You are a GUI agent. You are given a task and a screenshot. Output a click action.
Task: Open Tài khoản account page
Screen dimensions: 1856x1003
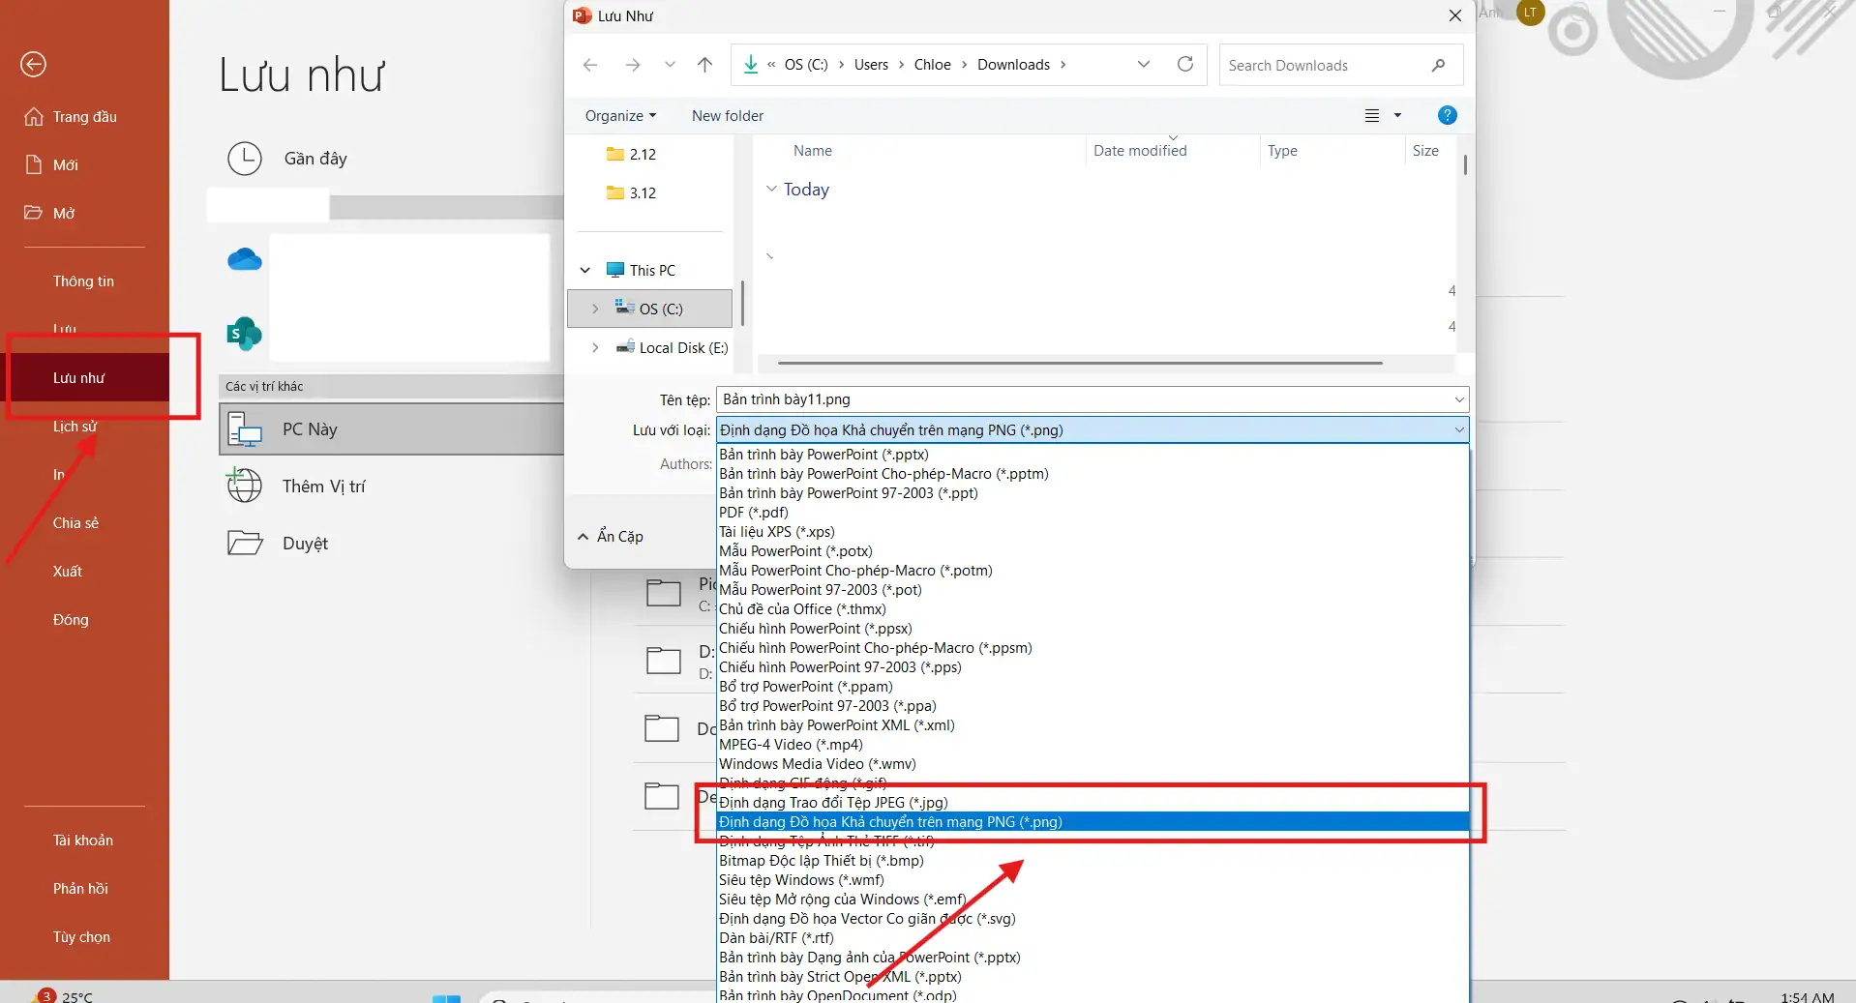(83, 841)
